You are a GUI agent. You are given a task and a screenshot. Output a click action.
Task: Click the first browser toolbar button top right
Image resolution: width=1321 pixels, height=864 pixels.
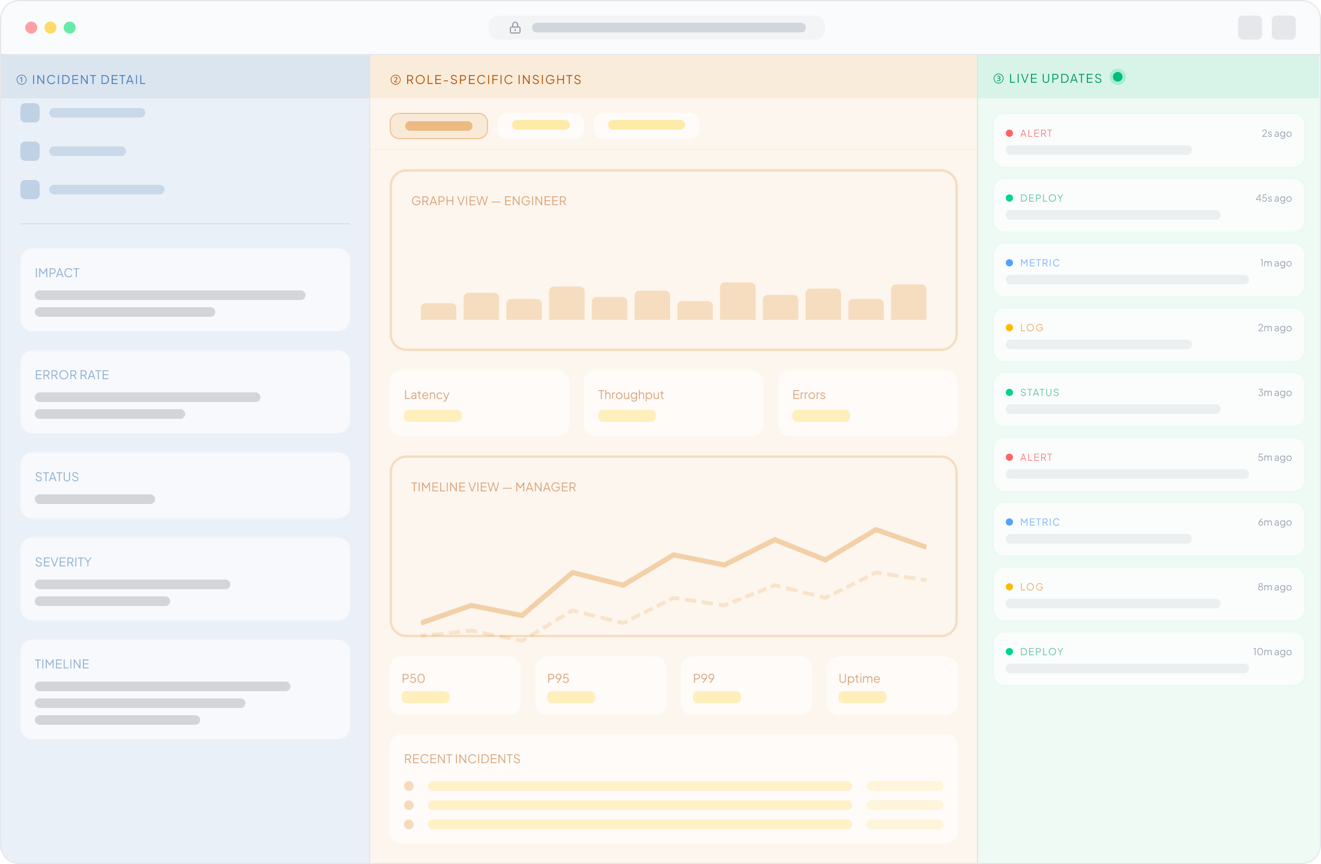tap(1250, 28)
